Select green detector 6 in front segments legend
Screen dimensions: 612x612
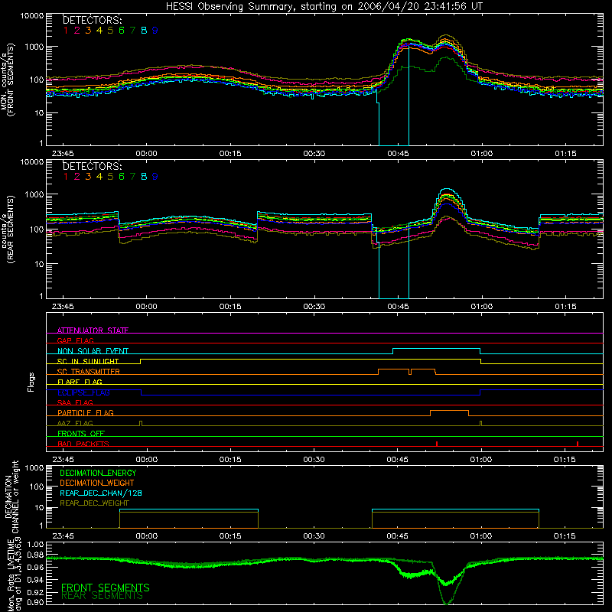pyautogui.click(x=122, y=31)
